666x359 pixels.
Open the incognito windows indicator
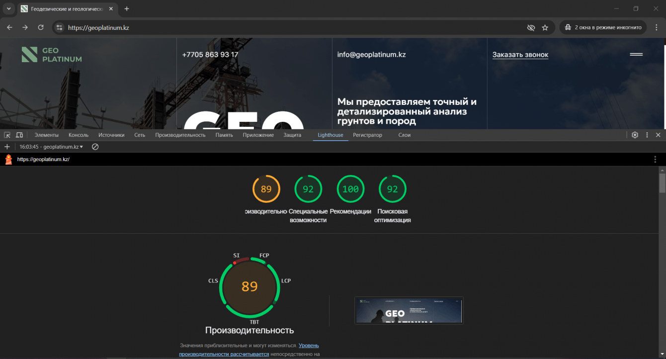(603, 27)
